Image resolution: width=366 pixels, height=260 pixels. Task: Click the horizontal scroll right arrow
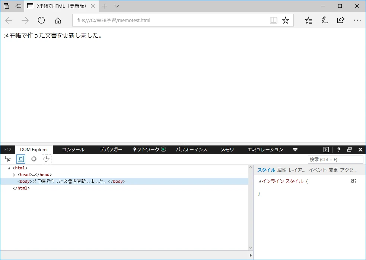[251, 255]
